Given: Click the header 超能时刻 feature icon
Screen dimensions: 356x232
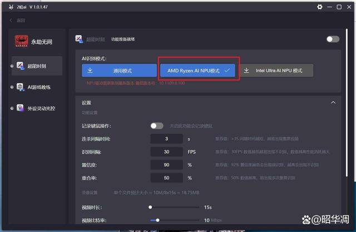Looking at the screenshot, I should (79, 39).
